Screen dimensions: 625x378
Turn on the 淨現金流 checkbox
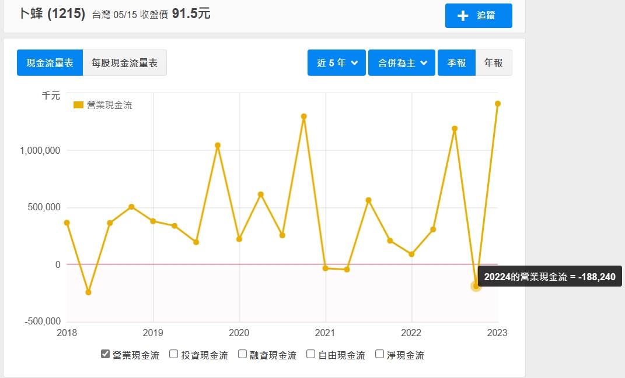coord(379,354)
